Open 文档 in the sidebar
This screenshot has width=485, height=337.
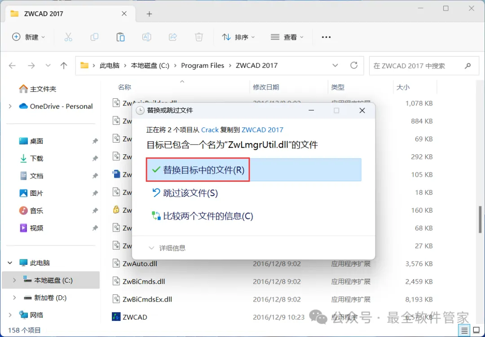pos(31,175)
